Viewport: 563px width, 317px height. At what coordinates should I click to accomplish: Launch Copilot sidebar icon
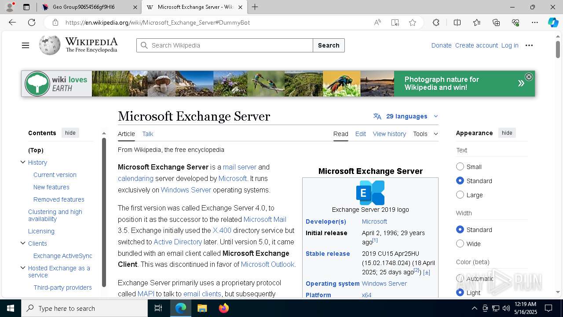[x=553, y=22]
